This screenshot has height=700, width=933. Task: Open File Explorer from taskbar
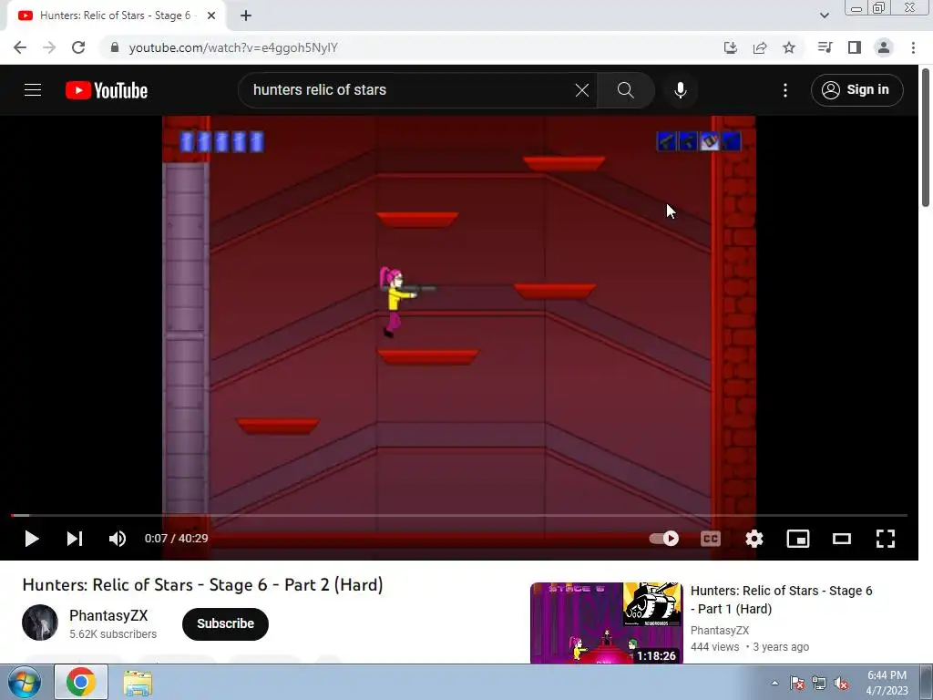(138, 683)
